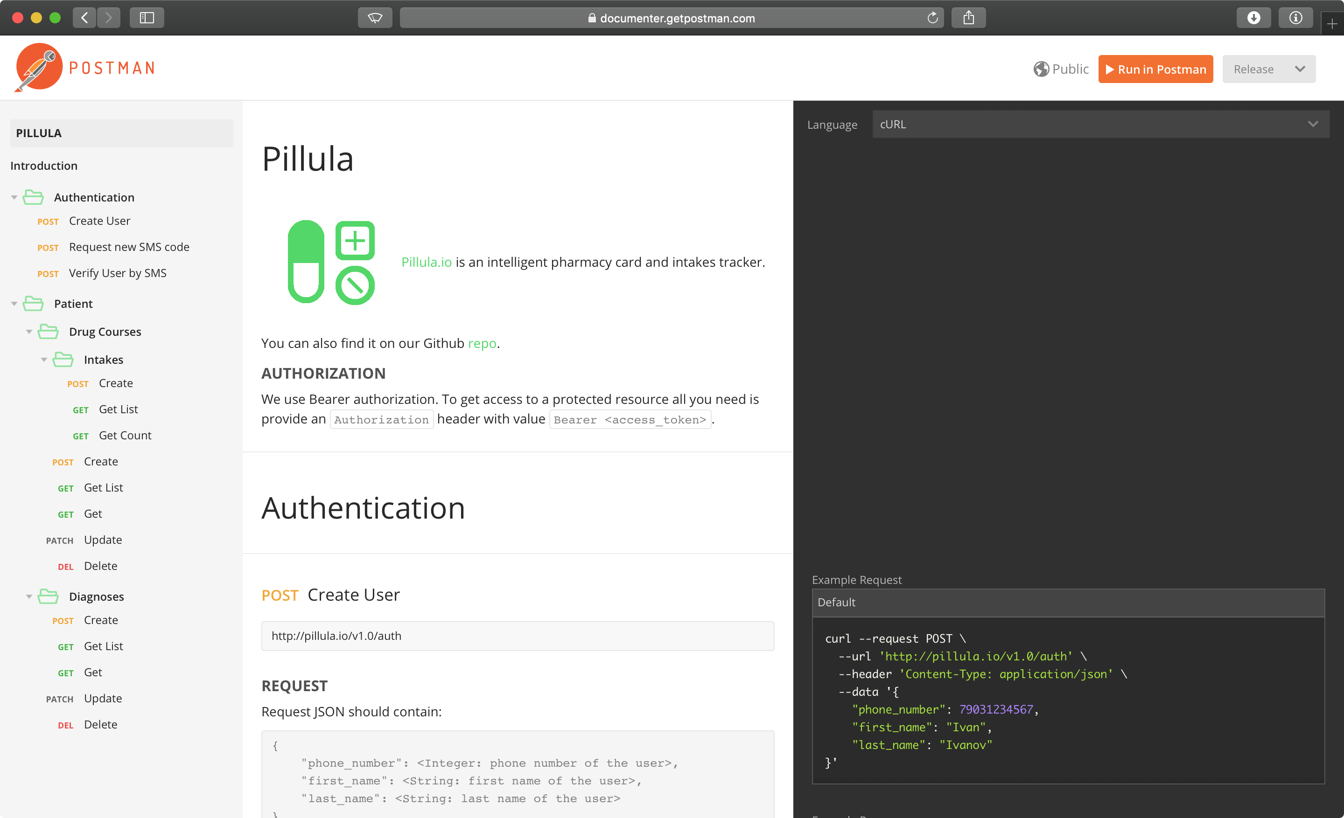Reload the page with the refresh icon
1344x818 pixels.
(932, 18)
